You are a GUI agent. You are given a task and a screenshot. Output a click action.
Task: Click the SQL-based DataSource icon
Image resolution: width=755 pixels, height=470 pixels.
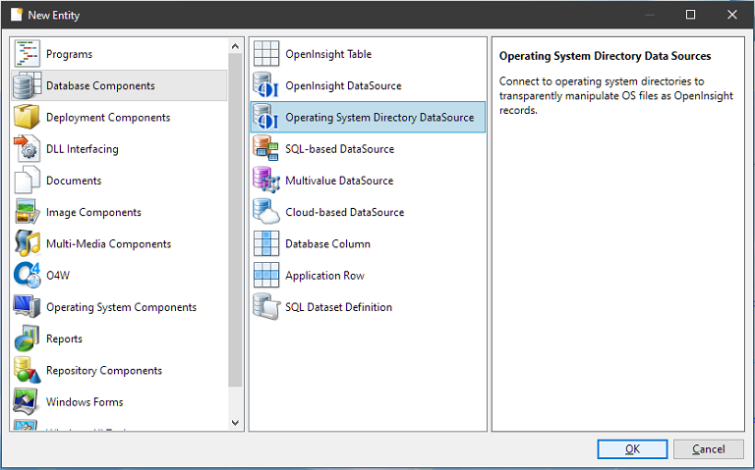[266, 148]
